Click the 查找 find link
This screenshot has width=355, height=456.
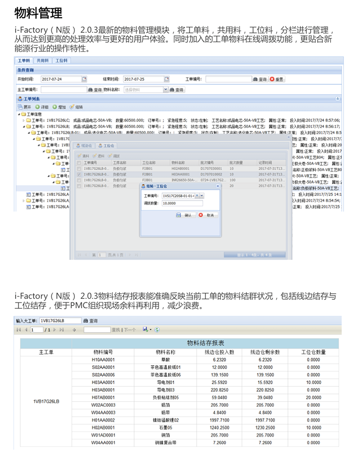click(116, 330)
